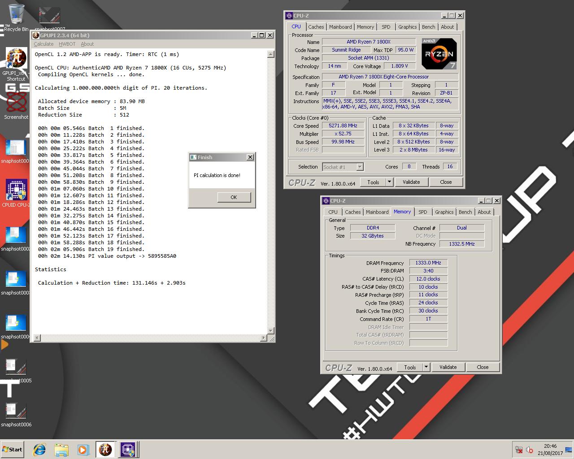Click the CAS# Latency 12.0 clocks field
574x459 pixels.
click(x=428, y=279)
